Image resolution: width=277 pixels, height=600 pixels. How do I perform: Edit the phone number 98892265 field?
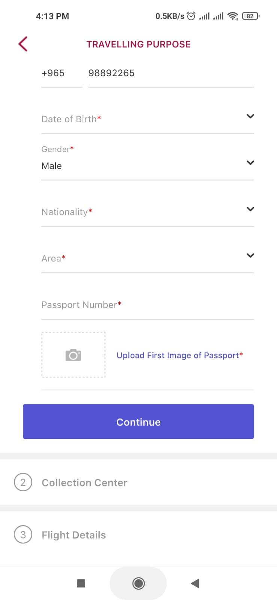tap(171, 73)
